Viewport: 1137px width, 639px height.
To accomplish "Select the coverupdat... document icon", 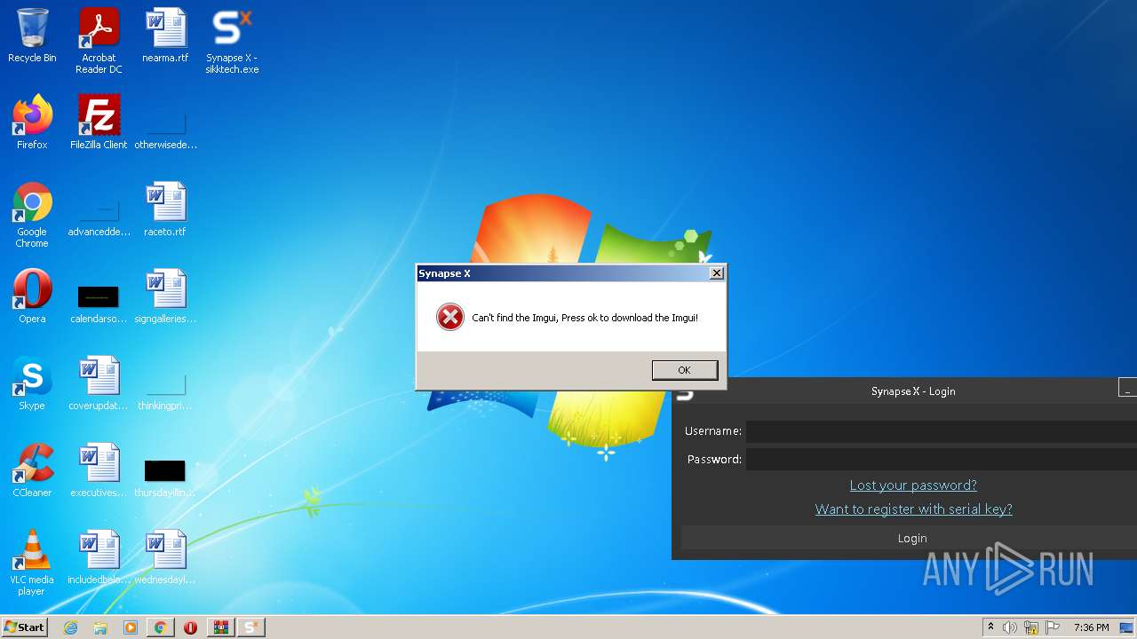I will (x=99, y=383).
